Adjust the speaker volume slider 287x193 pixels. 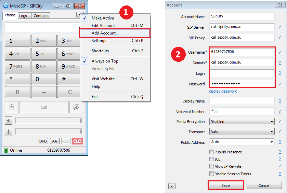[49, 121]
